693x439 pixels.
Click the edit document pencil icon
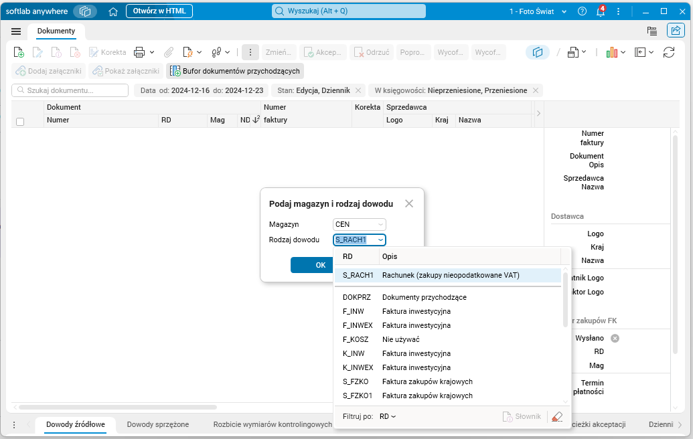pos(37,52)
